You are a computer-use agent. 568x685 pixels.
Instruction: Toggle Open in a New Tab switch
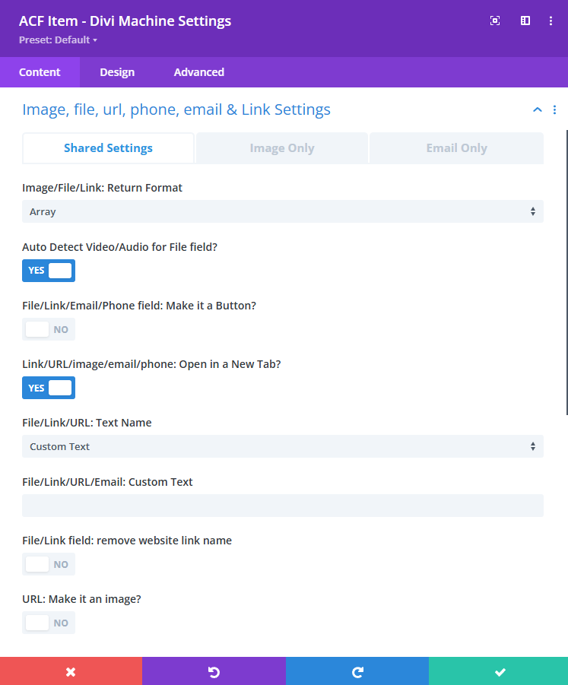point(49,388)
